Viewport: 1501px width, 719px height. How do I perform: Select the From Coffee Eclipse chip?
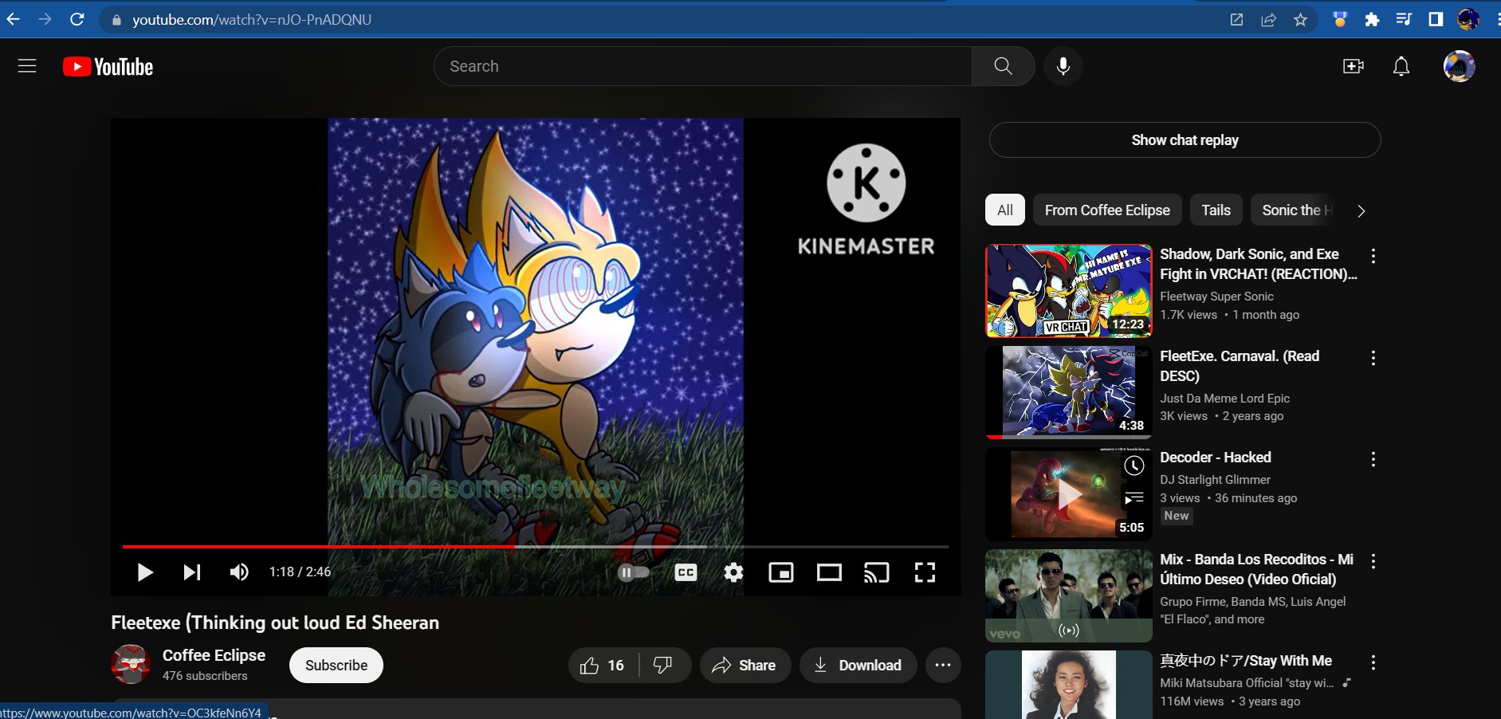pyautogui.click(x=1107, y=210)
